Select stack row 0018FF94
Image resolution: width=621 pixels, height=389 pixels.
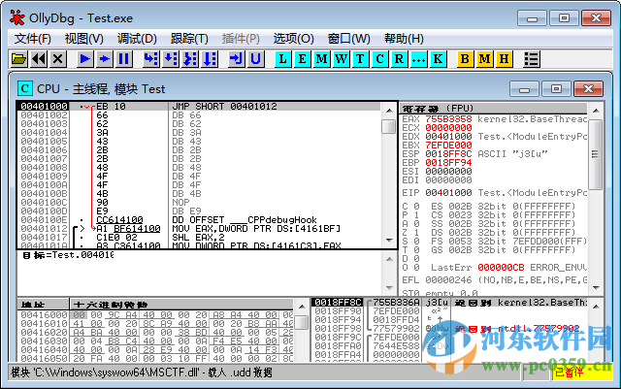(x=449, y=320)
